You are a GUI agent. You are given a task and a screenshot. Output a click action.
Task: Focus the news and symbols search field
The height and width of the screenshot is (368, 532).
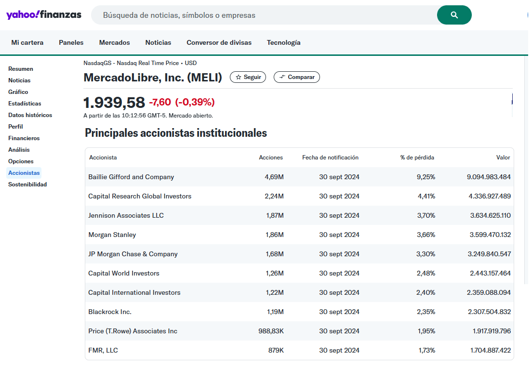pos(265,15)
